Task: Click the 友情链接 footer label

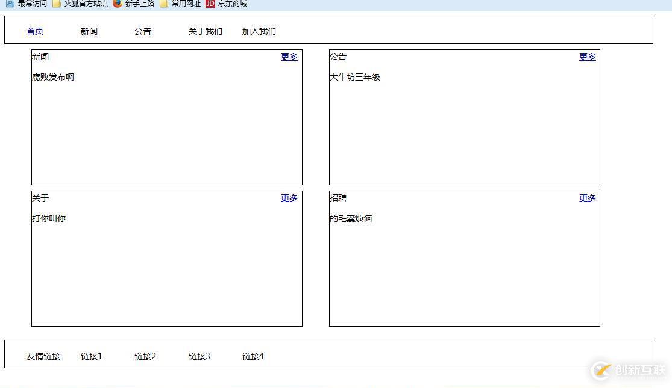Action: (x=43, y=356)
